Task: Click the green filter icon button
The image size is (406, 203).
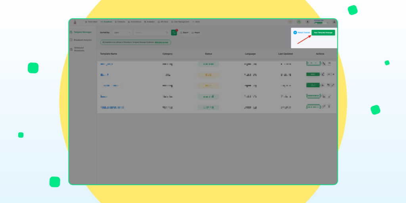Action: pos(174,33)
